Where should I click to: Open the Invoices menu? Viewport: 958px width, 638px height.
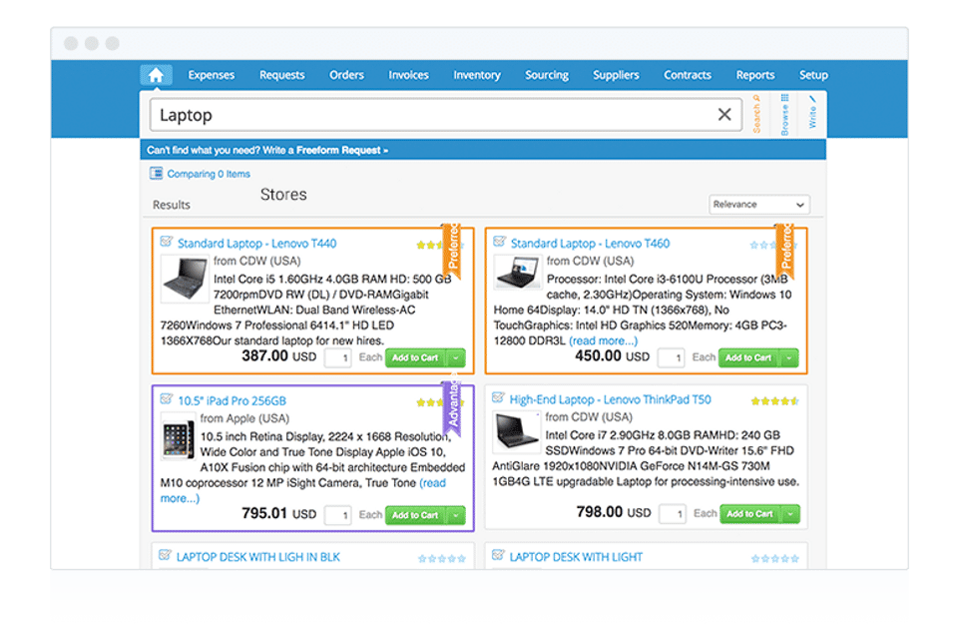pos(408,75)
